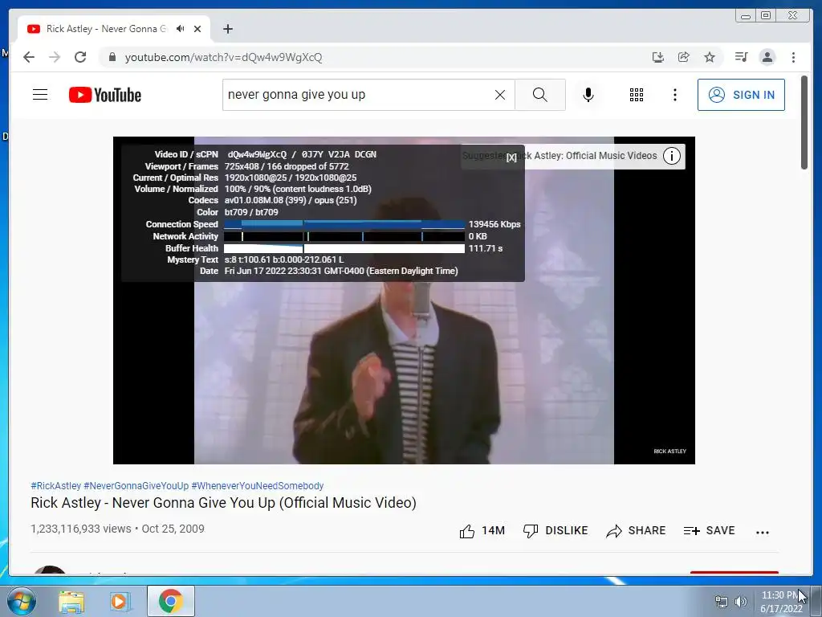The image size is (822, 617).
Task: Close the Rick Astley browser tab
Action: click(x=197, y=29)
